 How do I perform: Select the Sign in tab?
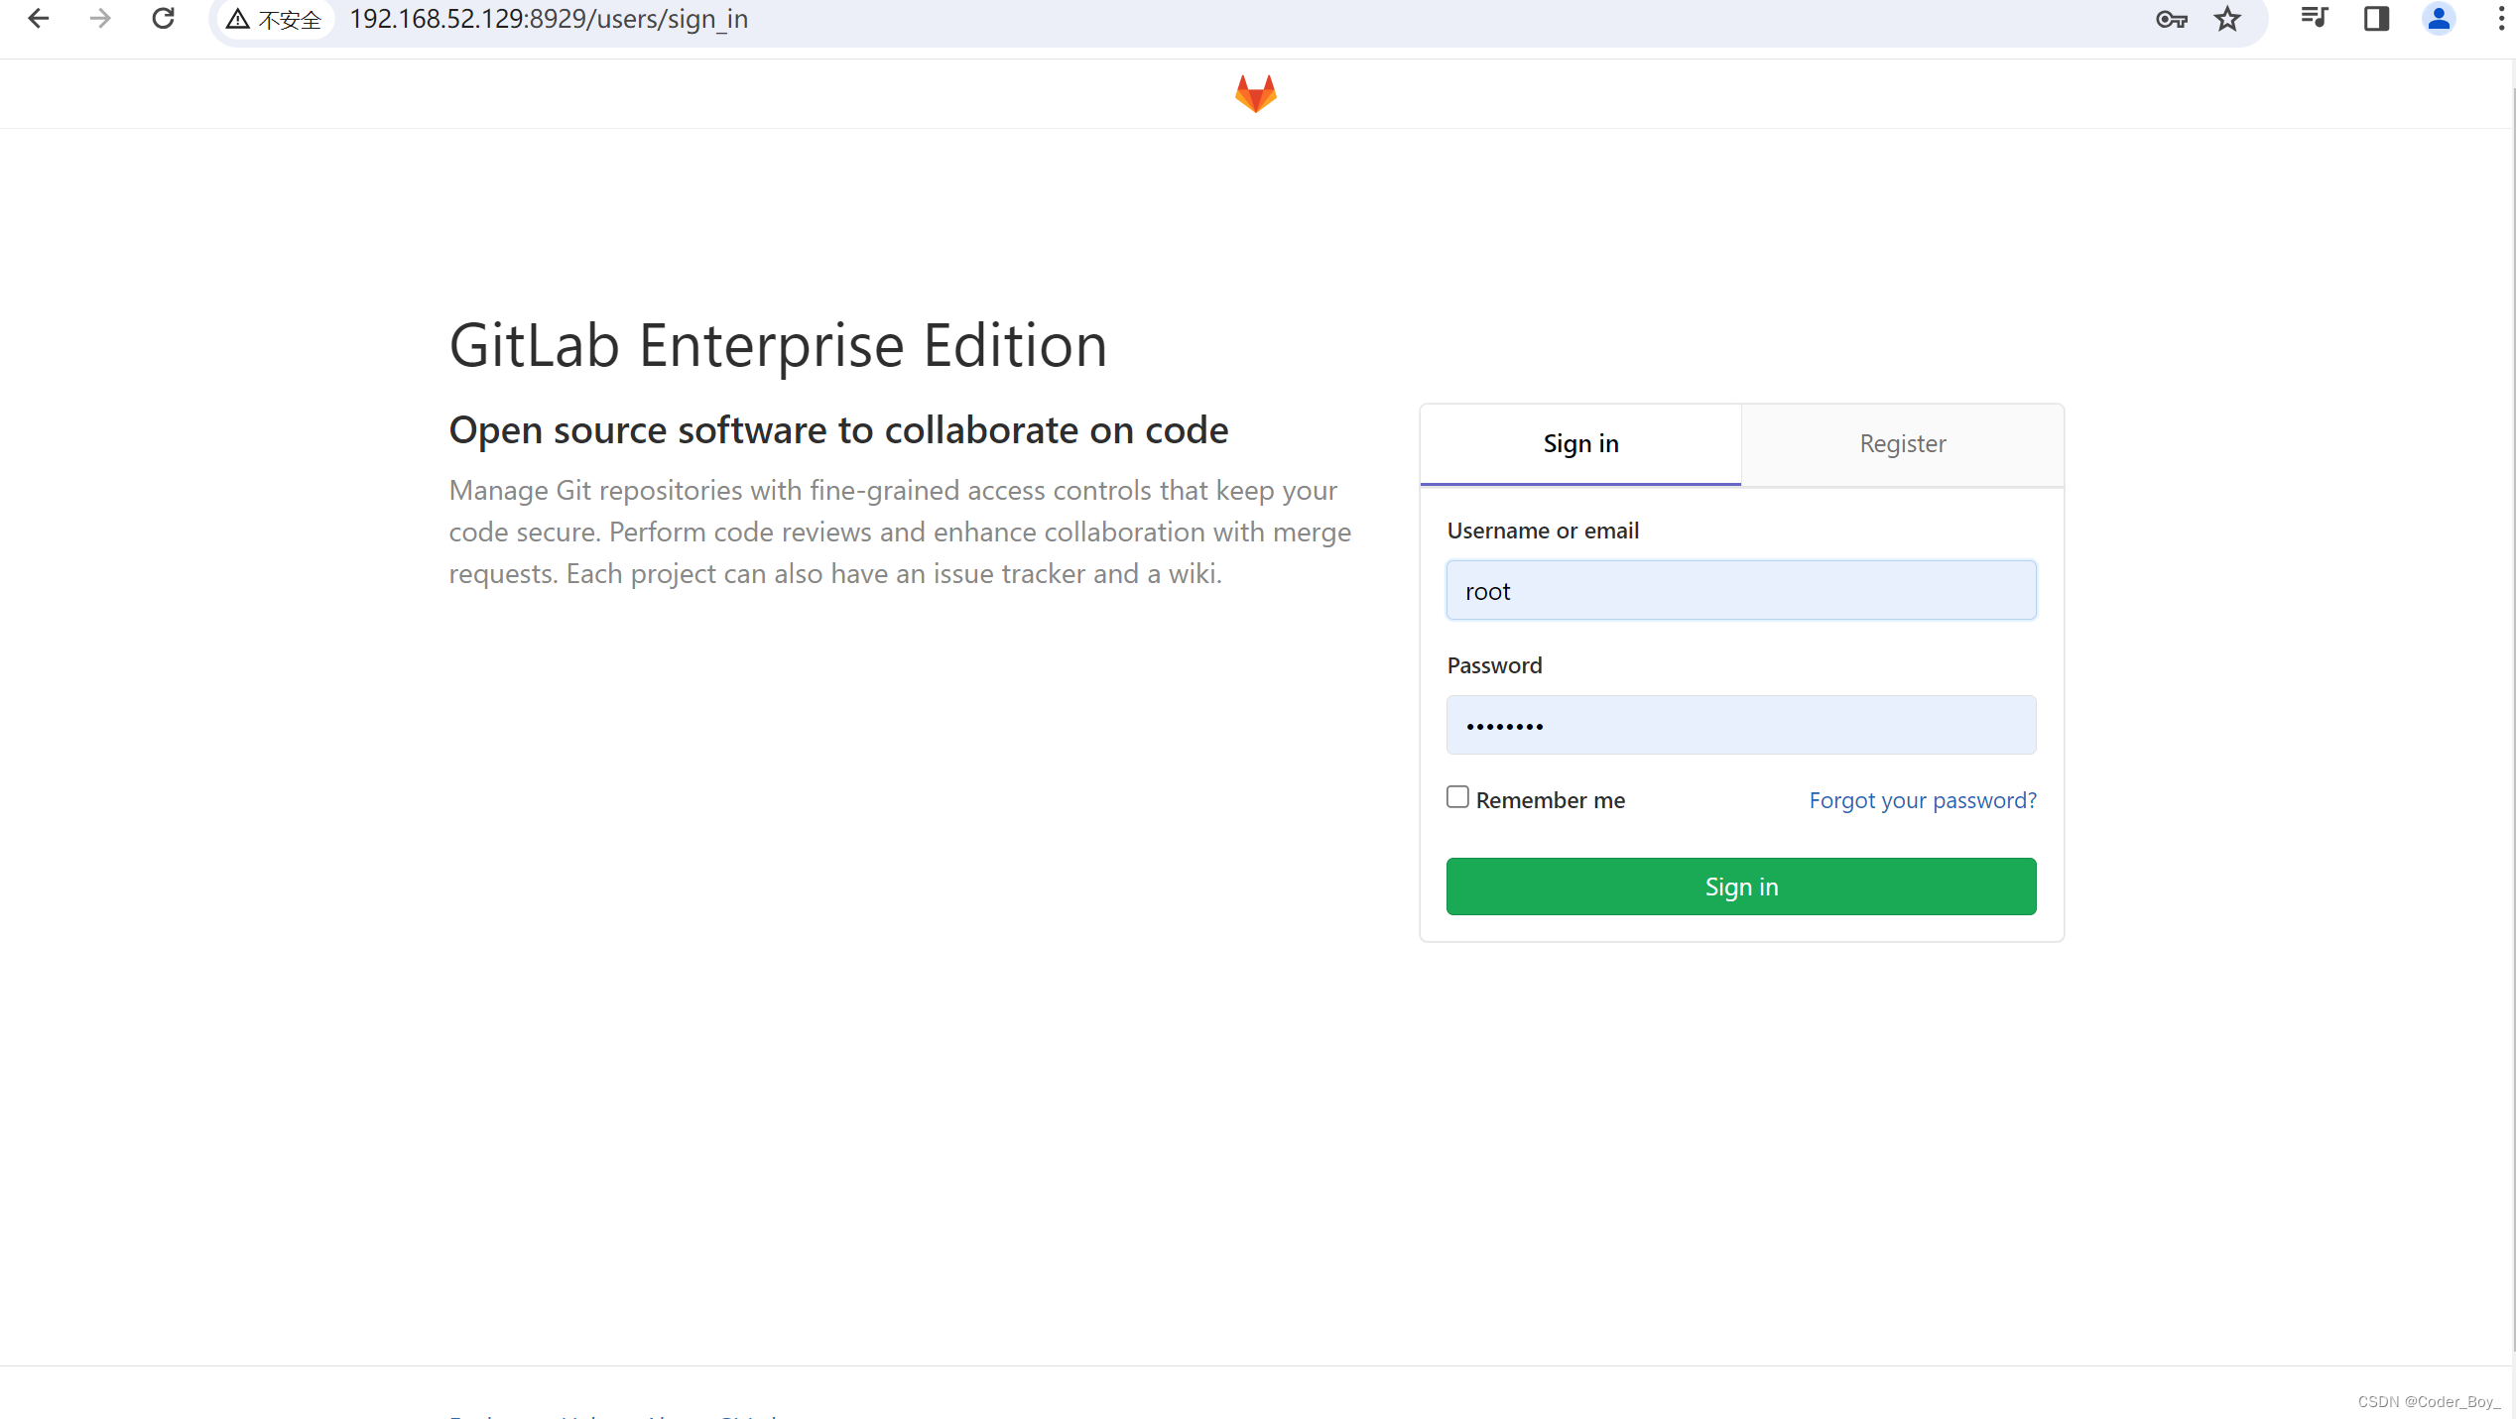(1581, 444)
